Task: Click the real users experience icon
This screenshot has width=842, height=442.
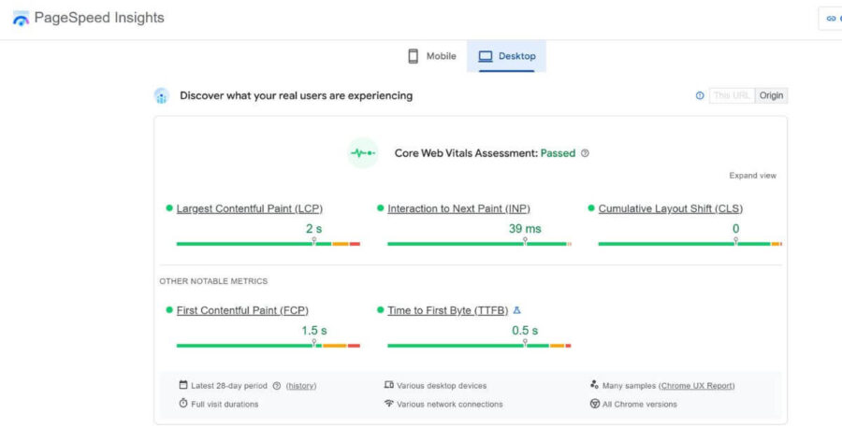Action: click(x=162, y=96)
